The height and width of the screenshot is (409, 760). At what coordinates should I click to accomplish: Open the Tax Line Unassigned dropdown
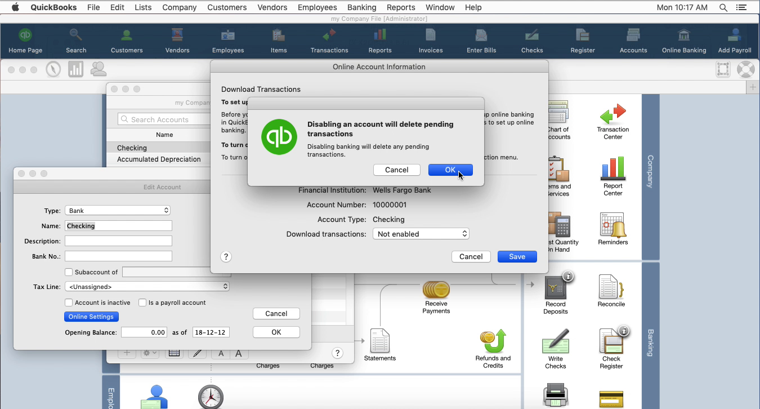(x=147, y=286)
